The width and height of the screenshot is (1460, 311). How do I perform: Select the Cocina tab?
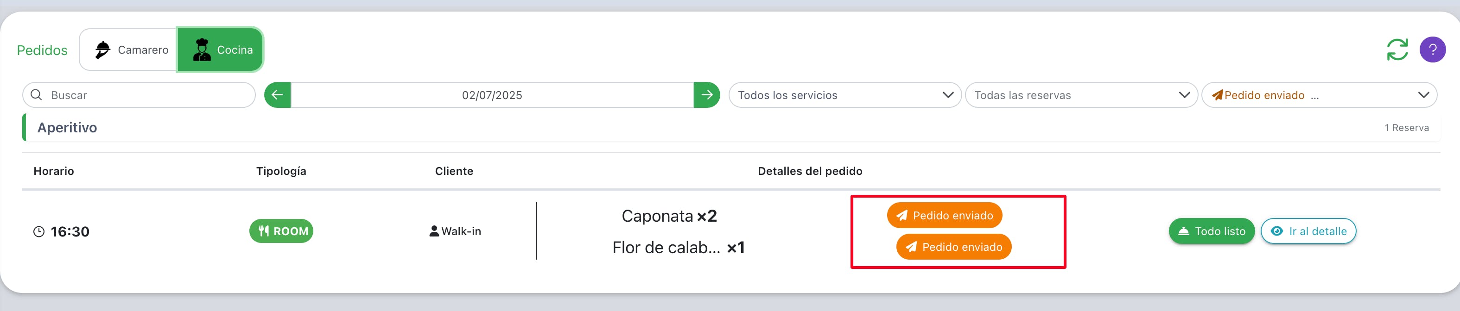pos(221,50)
